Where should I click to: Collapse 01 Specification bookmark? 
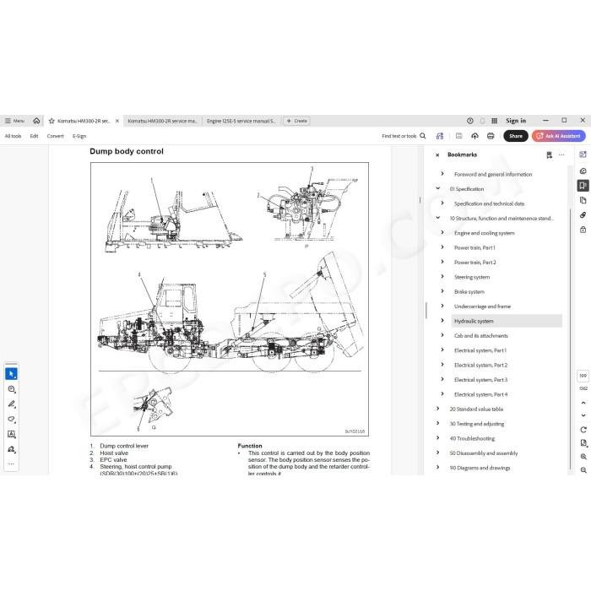click(x=437, y=188)
